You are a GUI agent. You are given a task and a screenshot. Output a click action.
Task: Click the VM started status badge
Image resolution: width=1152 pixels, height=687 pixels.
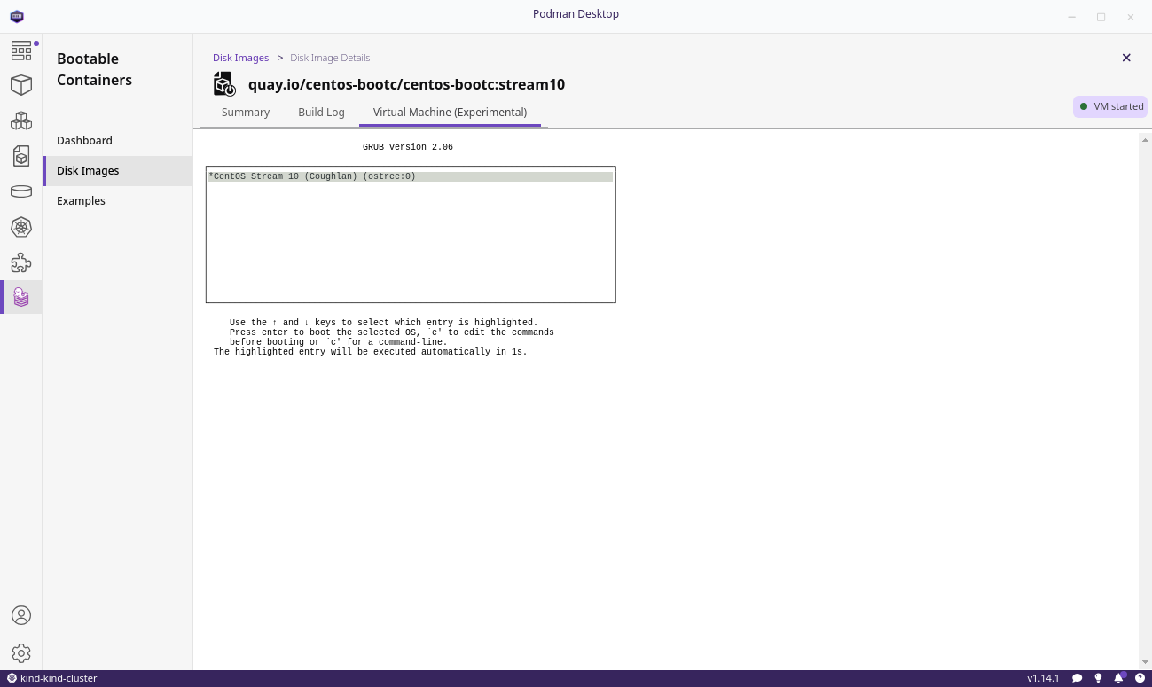1109,105
